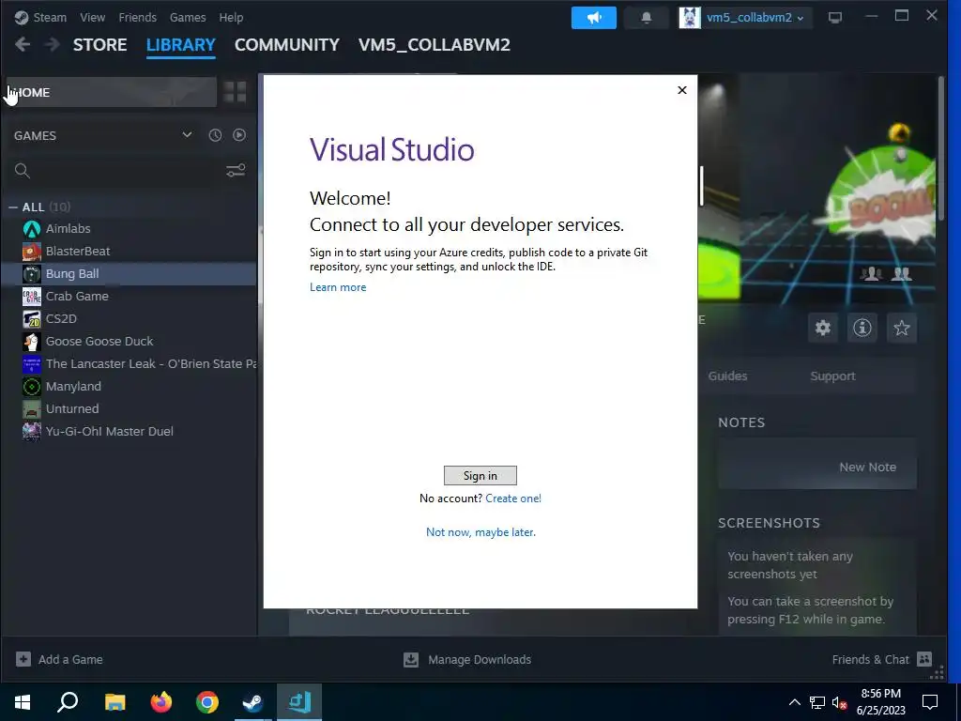The height and width of the screenshot is (721, 961).
Task: Toggle ready-to-play filter icon
Action: pos(239,135)
